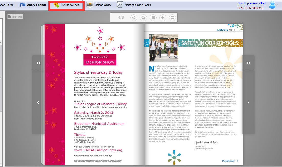The height and width of the screenshot is (167, 282).
Task: Enter fullscreen with the monitor icon
Action: (172, 18)
